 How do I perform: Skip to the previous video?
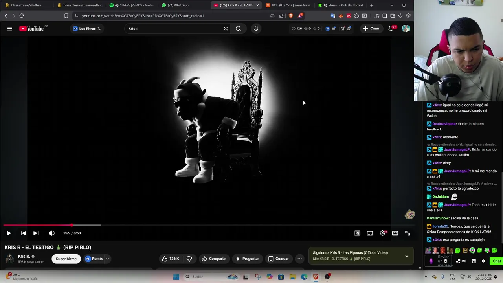[23, 233]
